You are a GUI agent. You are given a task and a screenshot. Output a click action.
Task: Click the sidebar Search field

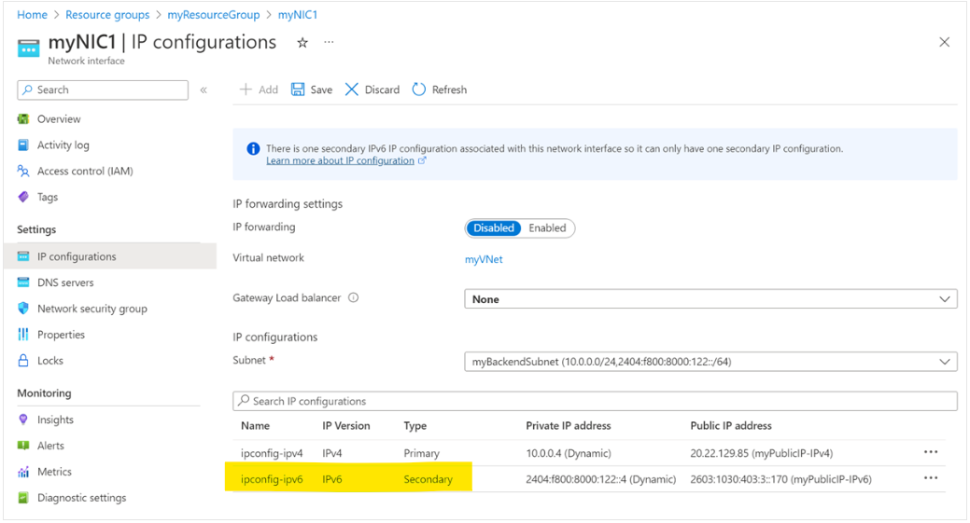click(103, 90)
